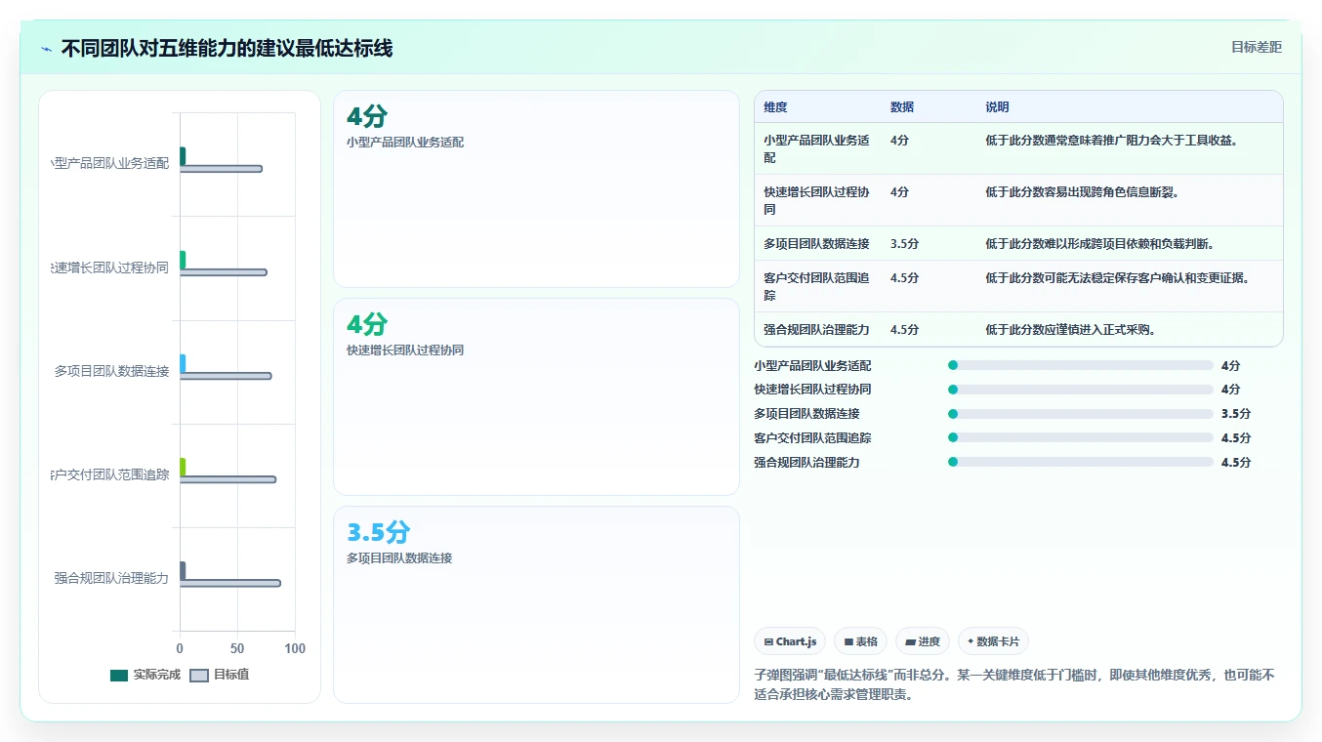
Task: Click the 数据 column header
Action: pyautogui.click(x=902, y=107)
